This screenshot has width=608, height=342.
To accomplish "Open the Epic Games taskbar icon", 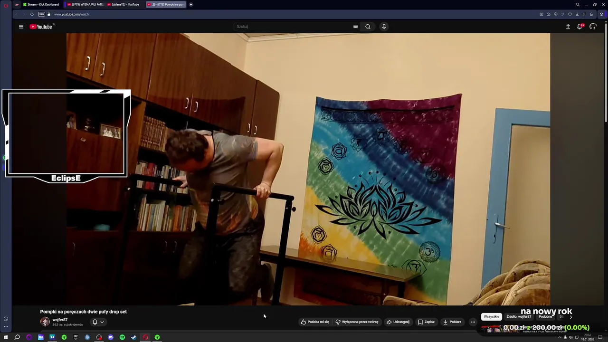I will tap(76, 337).
